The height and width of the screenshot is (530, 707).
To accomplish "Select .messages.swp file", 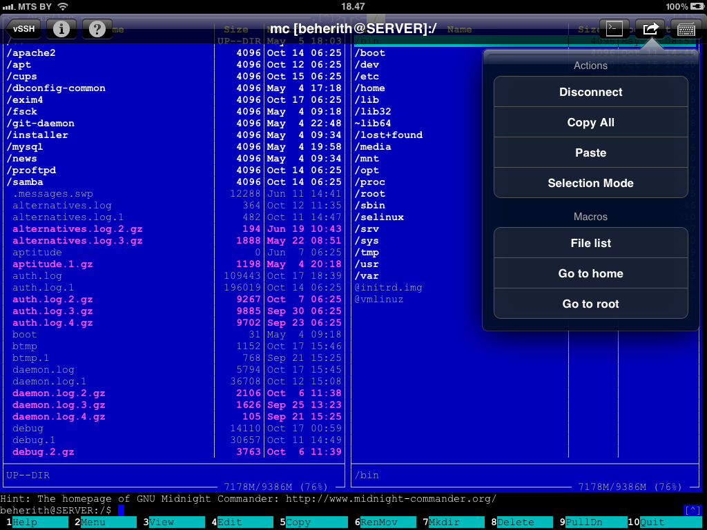I will (x=174, y=194).
